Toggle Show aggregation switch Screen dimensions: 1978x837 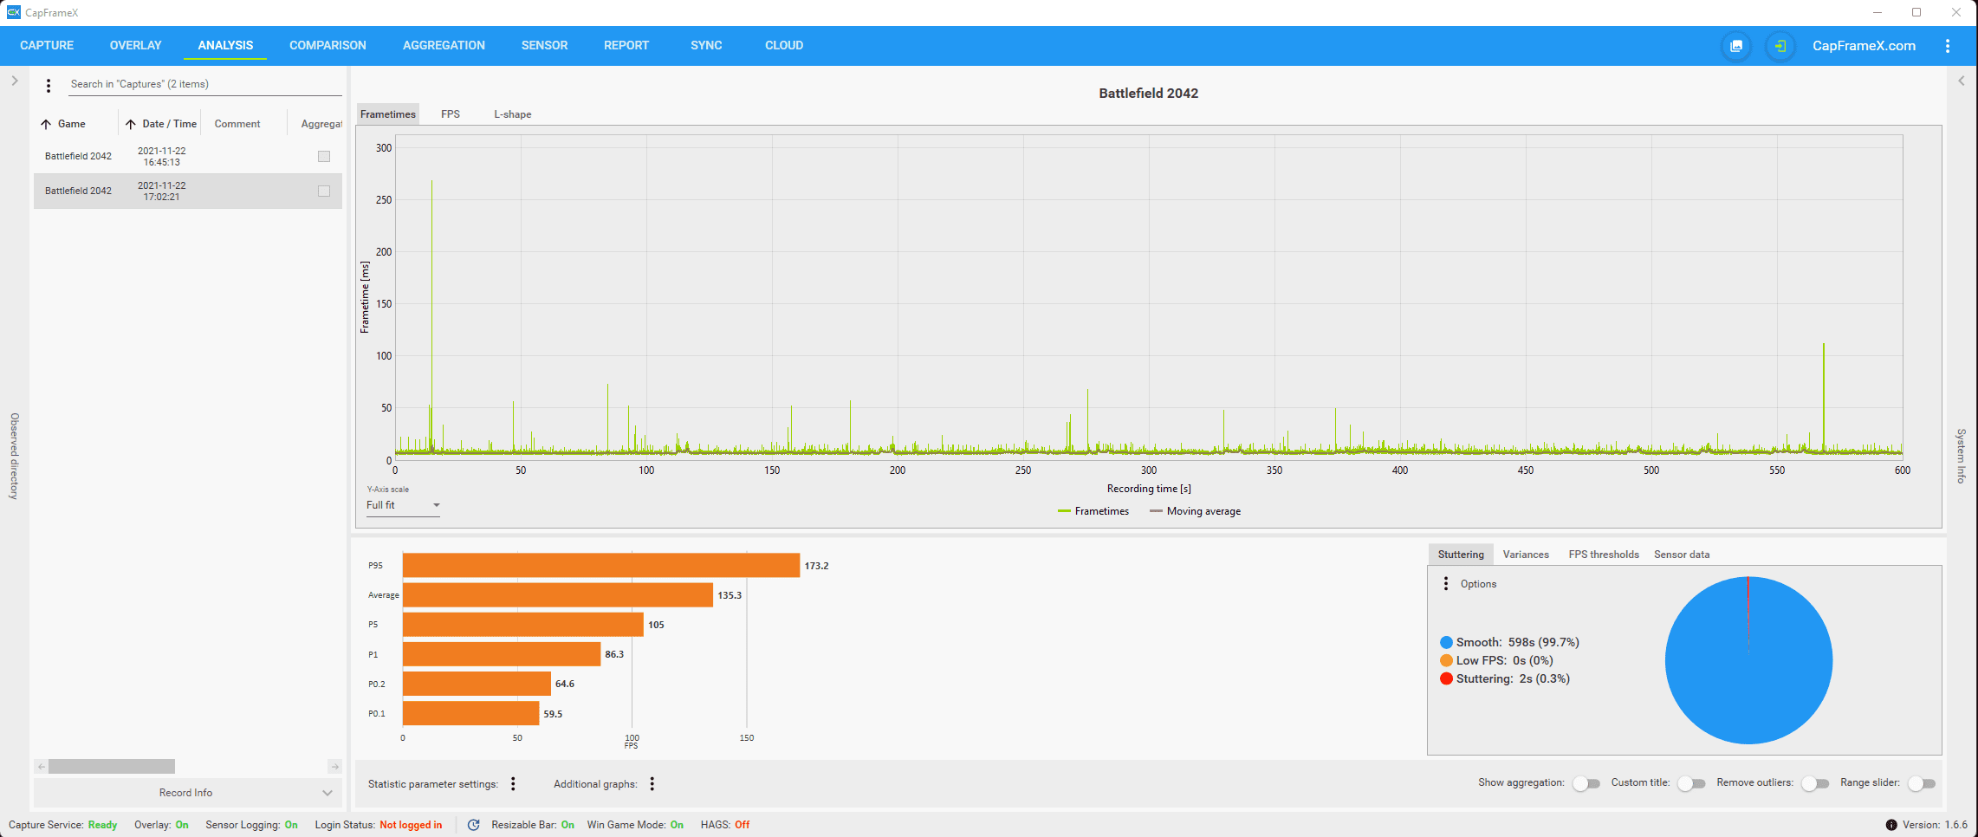pyautogui.click(x=1586, y=783)
